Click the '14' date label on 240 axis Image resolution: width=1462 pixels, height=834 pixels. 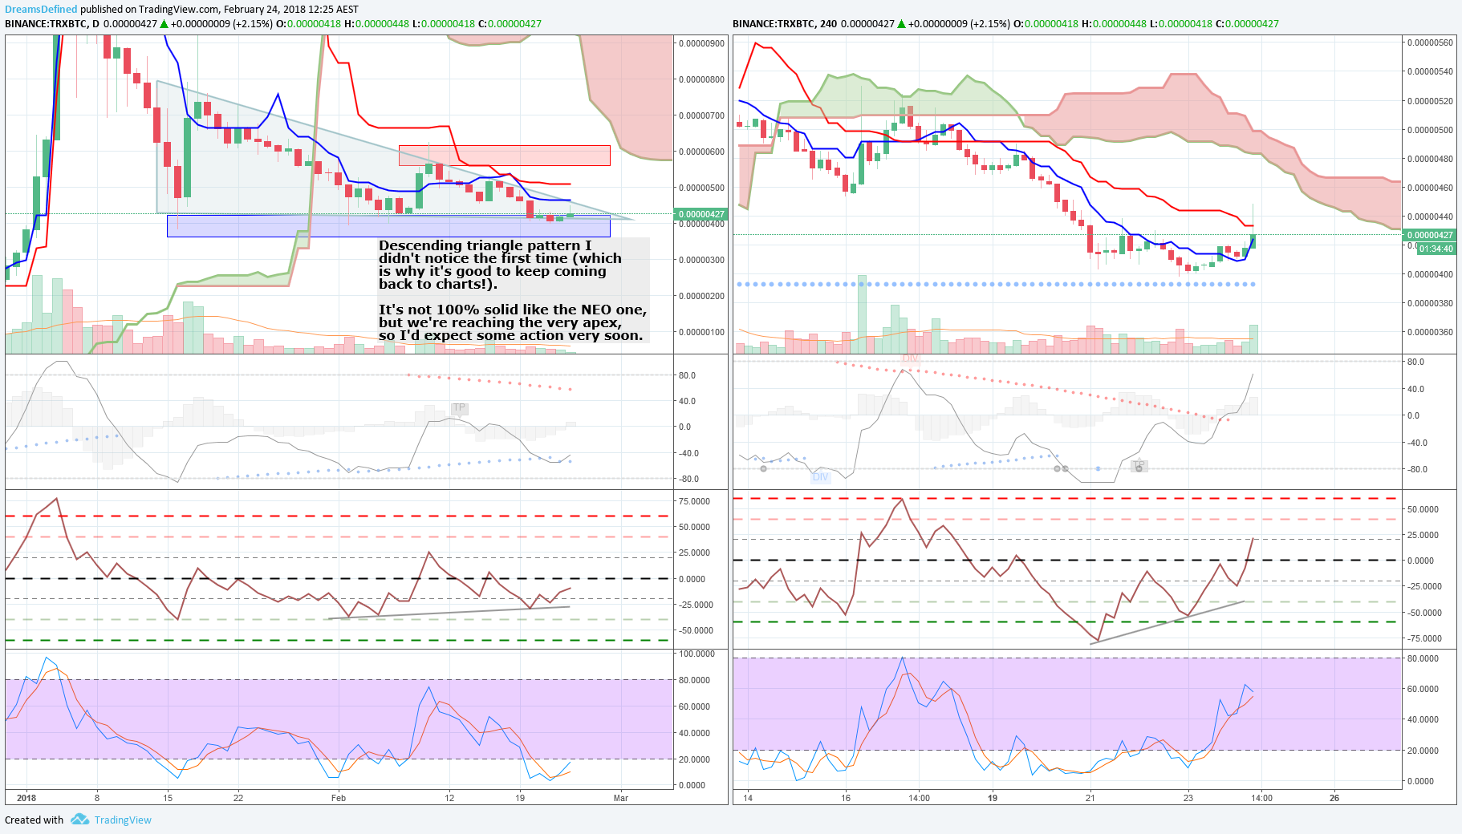pos(748,798)
